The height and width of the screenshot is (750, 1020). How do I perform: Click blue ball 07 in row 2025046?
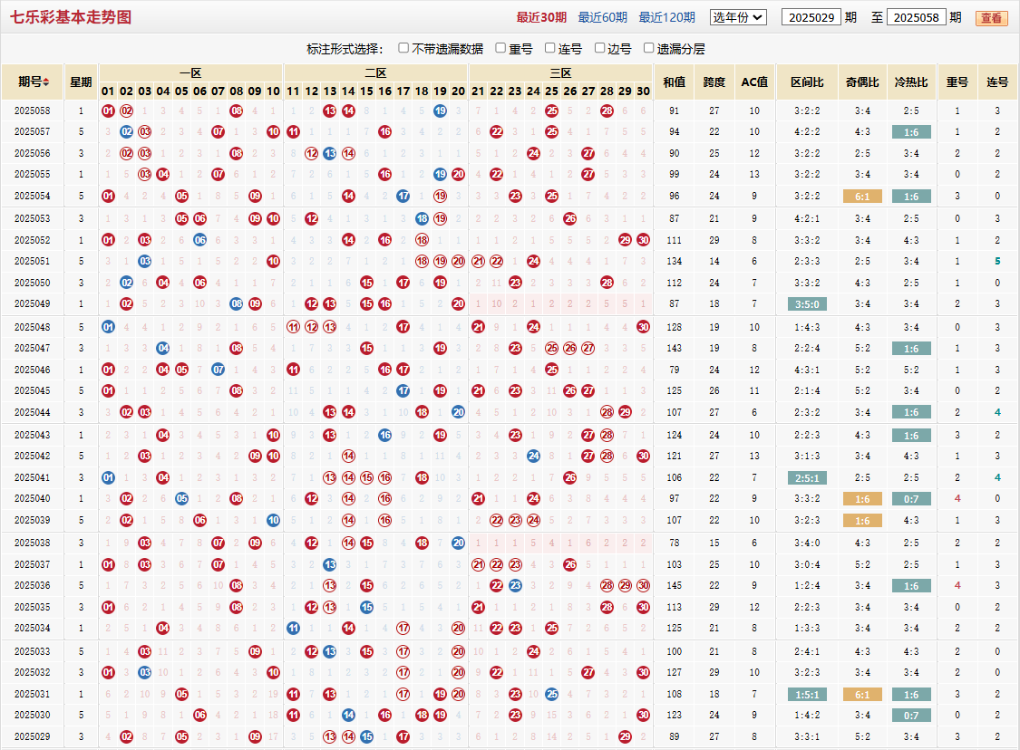click(218, 370)
